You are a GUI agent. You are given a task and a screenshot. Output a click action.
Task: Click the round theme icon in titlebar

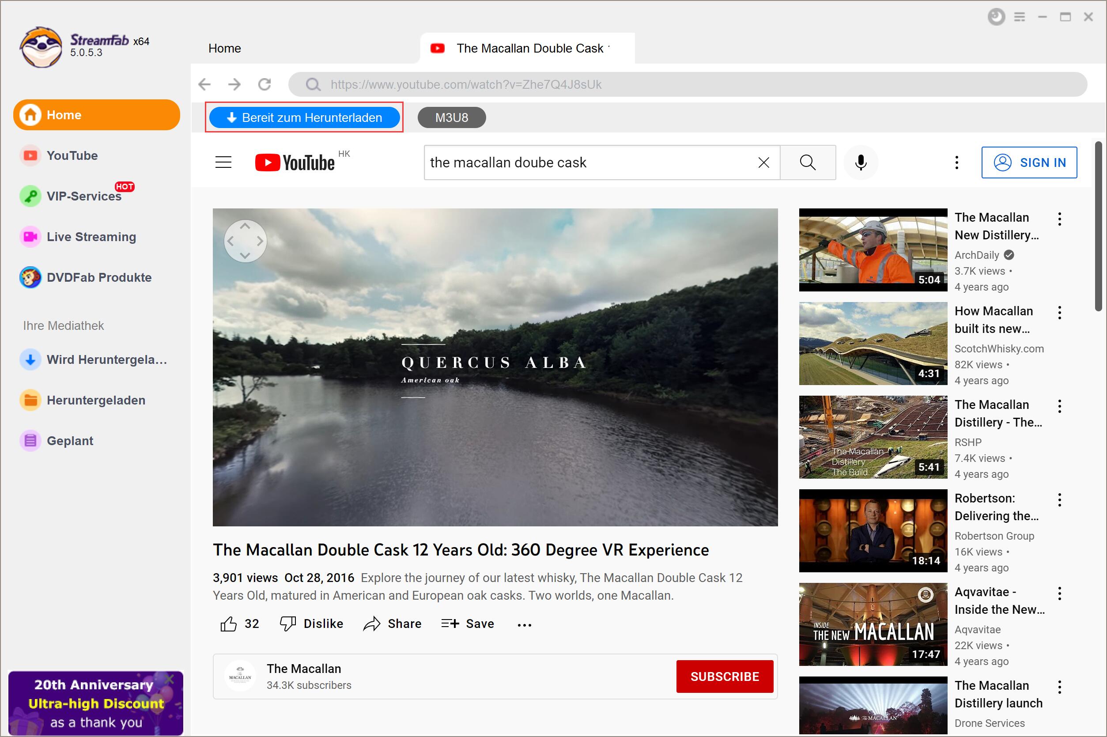tap(996, 17)
